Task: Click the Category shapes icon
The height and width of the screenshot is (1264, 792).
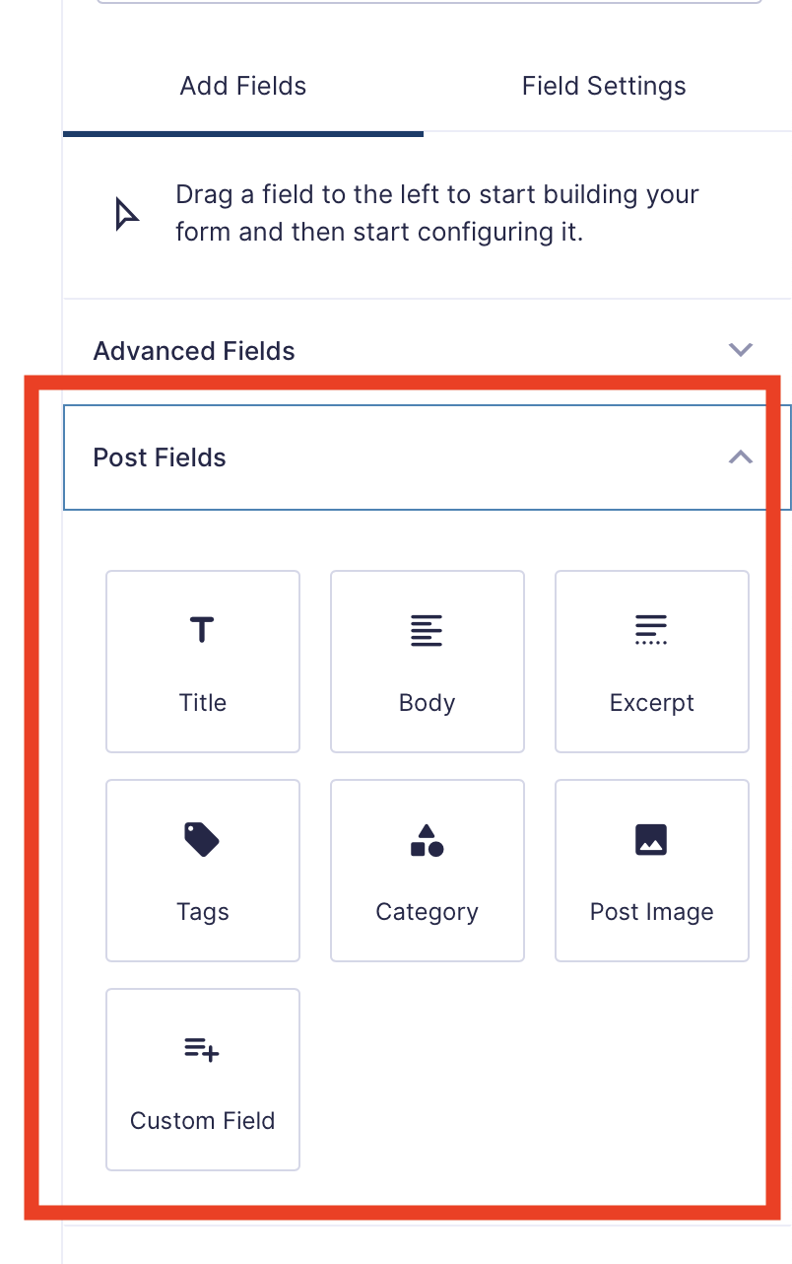Action: click(x=427, y=839)
